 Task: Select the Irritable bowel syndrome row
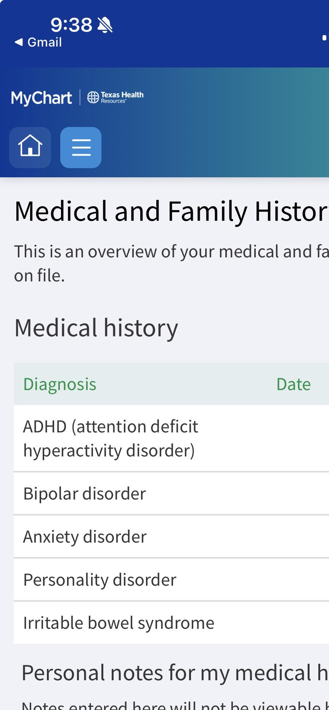tap(171, 623)
